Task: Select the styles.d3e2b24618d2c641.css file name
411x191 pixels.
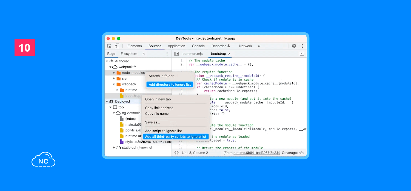Action: coord(149,142)
